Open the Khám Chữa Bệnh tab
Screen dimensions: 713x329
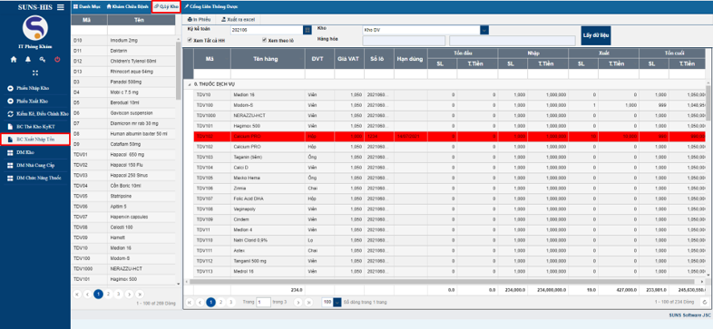click(127, 7)
